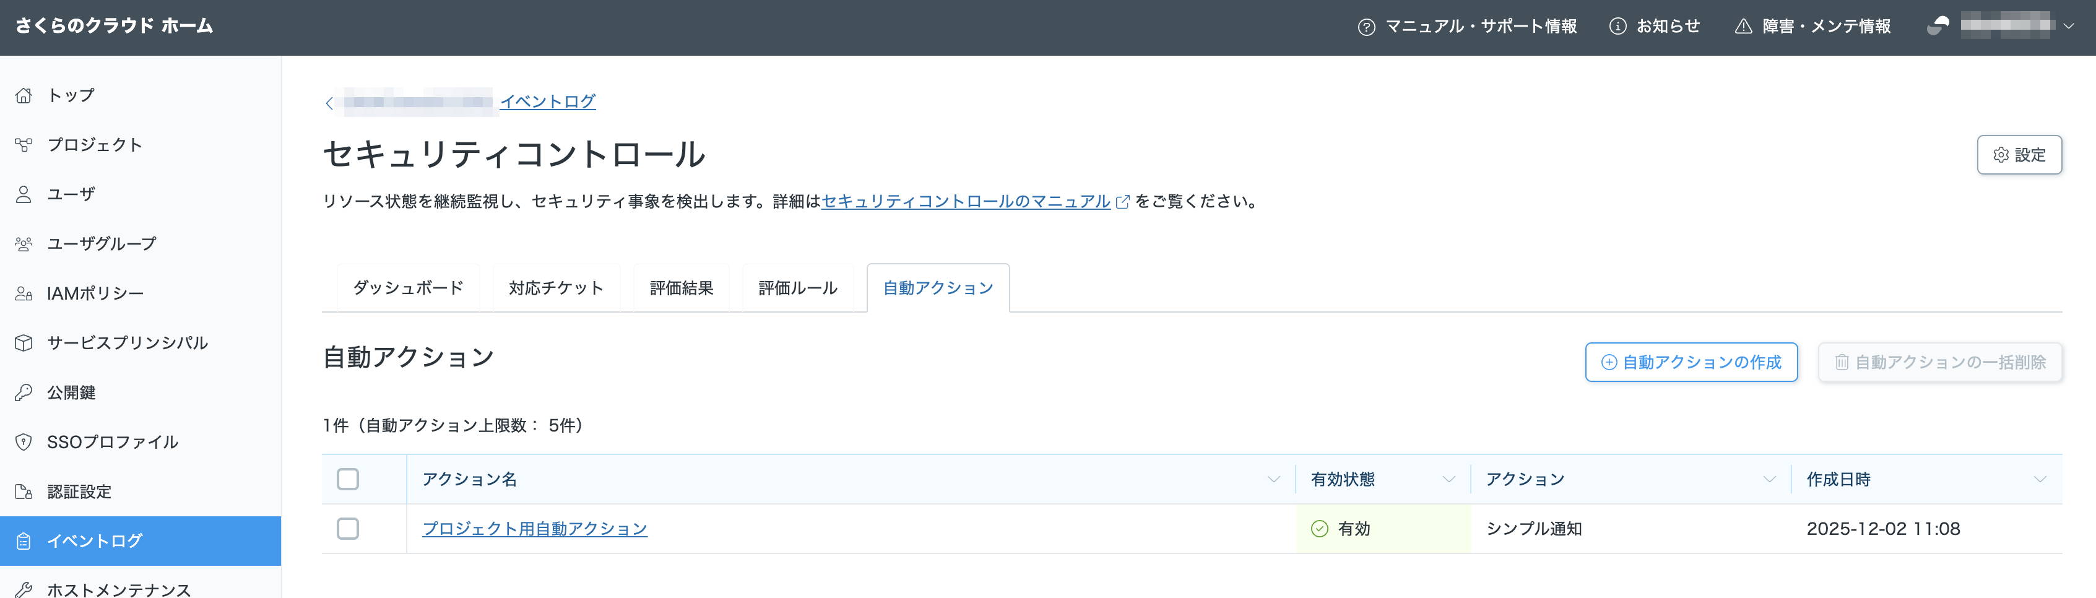Open プロジェクト via its sidebar icon
The width and height of the screenshot is (2096, 598).
24,145
